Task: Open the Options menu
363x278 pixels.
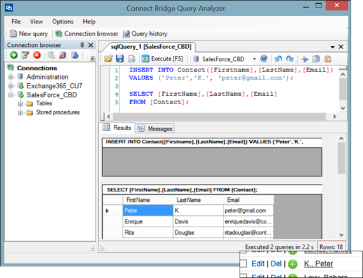Action: 63,22
